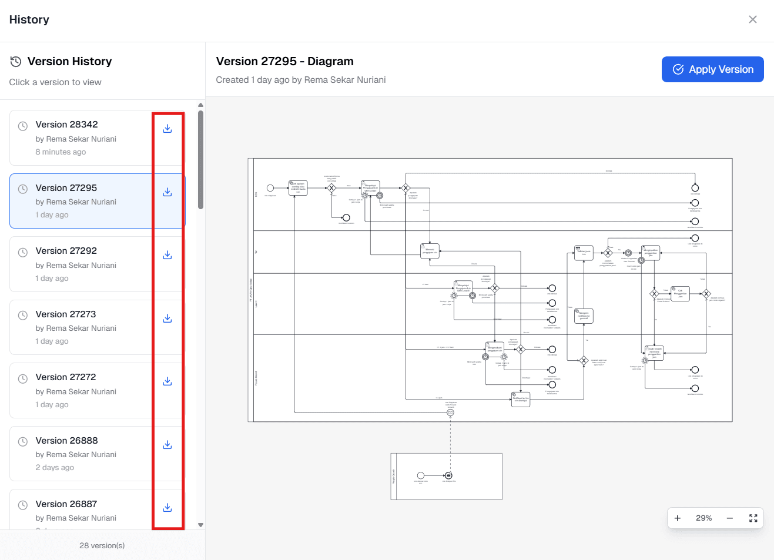The image size is (774, 560).
Task: Click the clock icon beside Version 28342
Action: tap(22, 126)
